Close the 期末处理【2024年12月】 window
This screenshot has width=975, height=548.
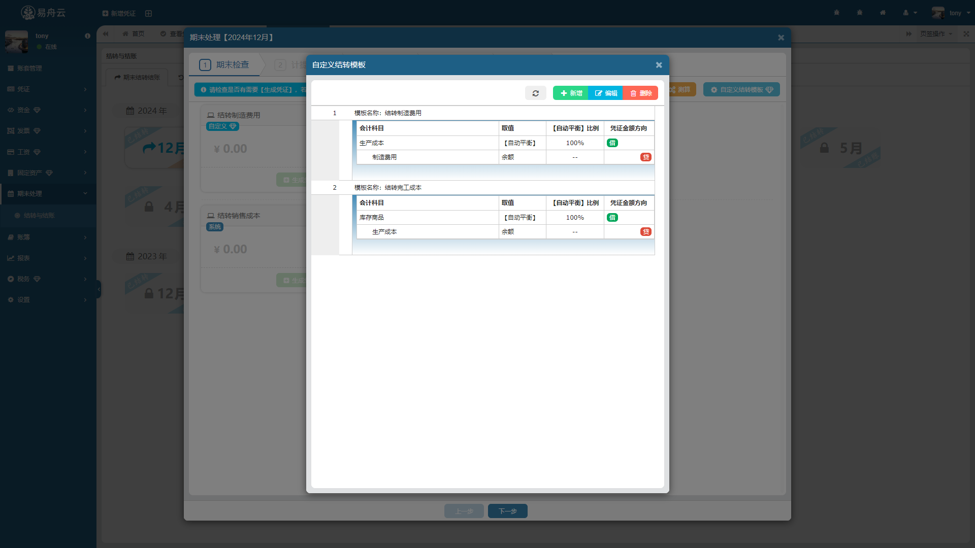[781, 38]
